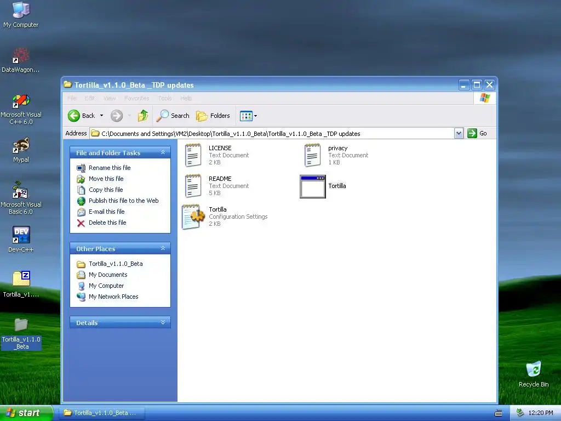Viewport: 561px width, 421px height.
Task: Open My Network Places link
Action: click(113, 297)
